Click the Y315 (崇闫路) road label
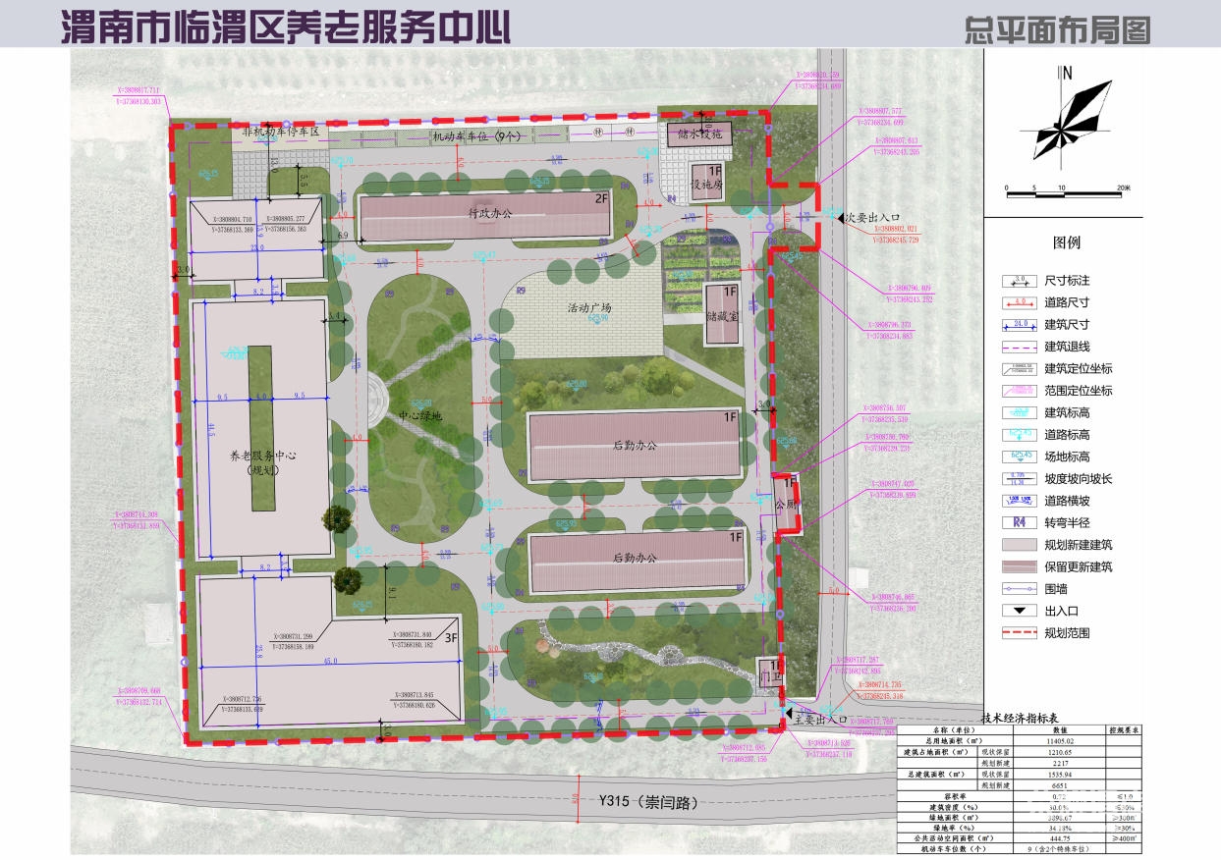This screenshot has width=1221, height=860. click(x=648, y=802)
